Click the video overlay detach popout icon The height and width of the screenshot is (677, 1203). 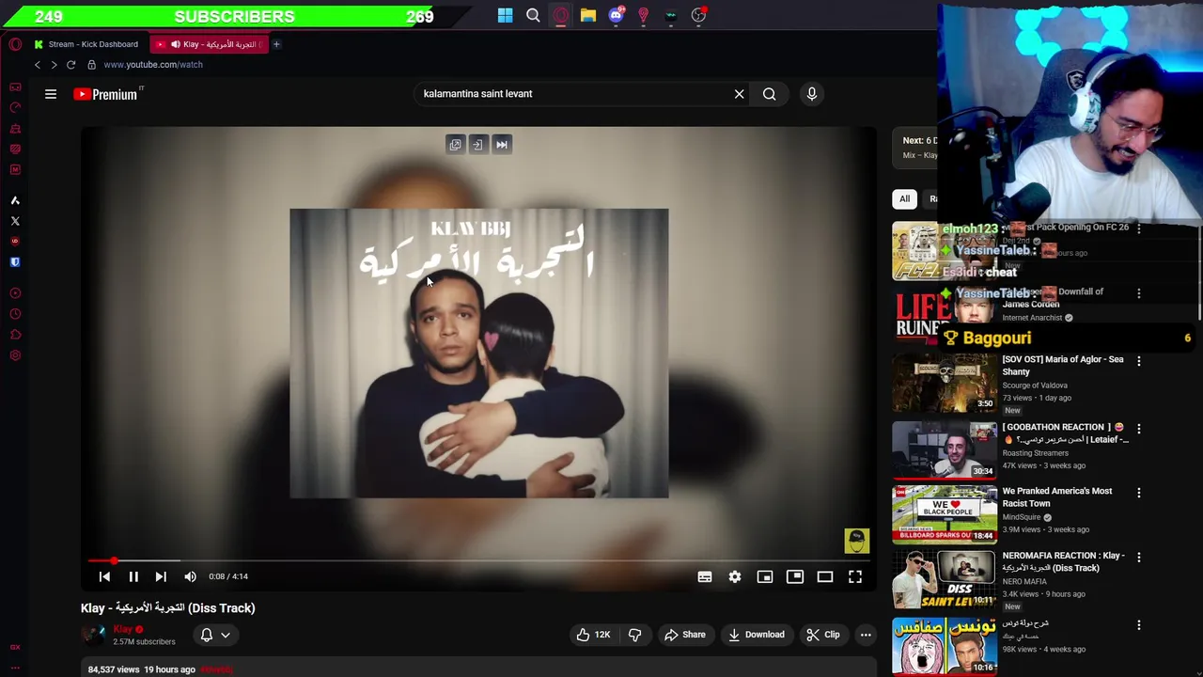coord(456,145)
